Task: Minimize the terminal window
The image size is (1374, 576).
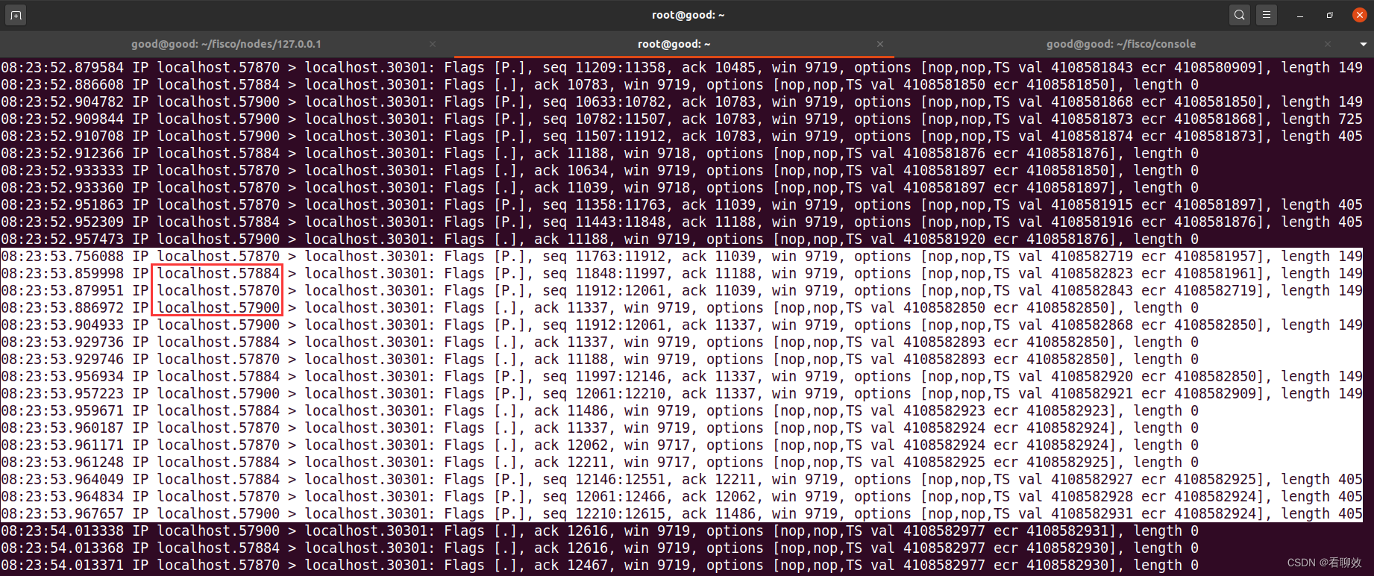Action: click(x=1300, y=15)
